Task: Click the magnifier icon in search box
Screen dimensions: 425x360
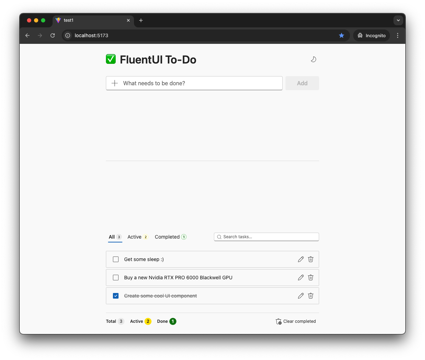Action: click(219, 237)
